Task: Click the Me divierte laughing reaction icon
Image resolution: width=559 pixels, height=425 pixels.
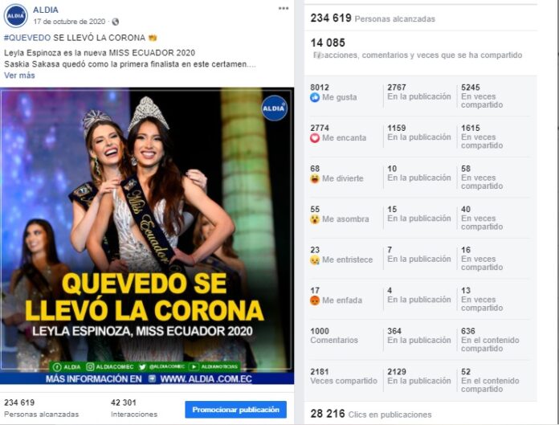Action: [315, 178]
